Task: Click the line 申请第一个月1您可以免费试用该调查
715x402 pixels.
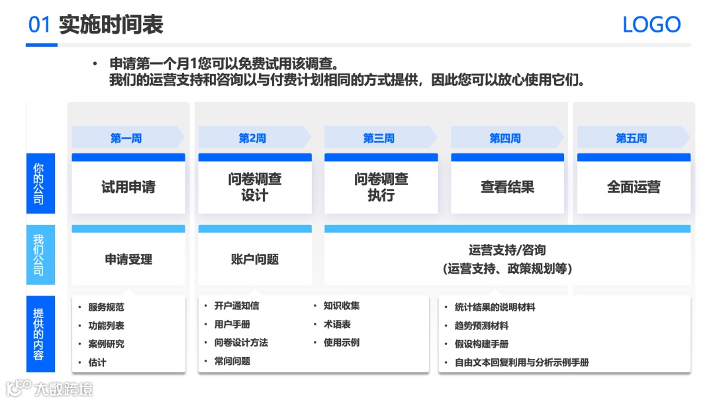Action: click(224, 63)
